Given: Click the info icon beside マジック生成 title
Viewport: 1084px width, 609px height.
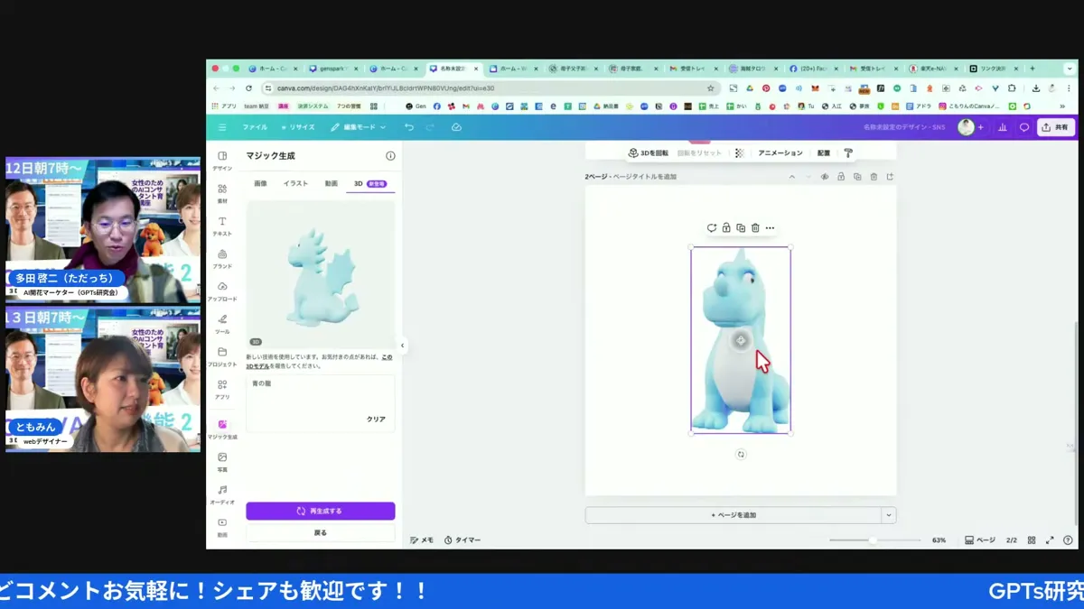Looking at the screenshot, I should pos(390,156).
